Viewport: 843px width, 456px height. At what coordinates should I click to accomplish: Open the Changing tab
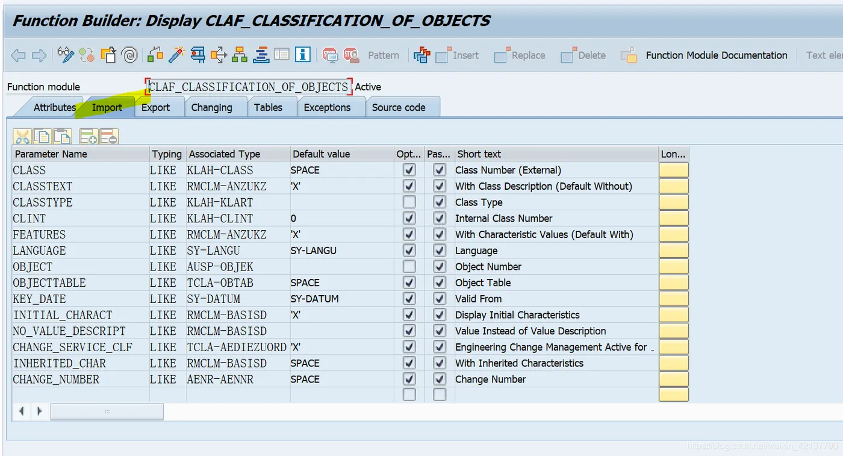coord(211,107)
